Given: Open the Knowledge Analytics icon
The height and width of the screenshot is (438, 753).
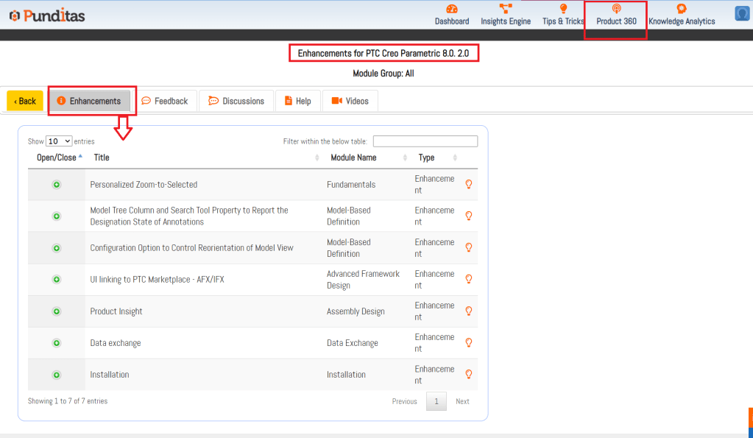Looking at the screenshot, I should [x=682, y=9].
